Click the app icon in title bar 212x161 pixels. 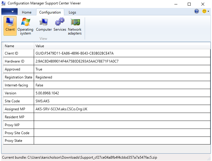[x=4, y=4]
